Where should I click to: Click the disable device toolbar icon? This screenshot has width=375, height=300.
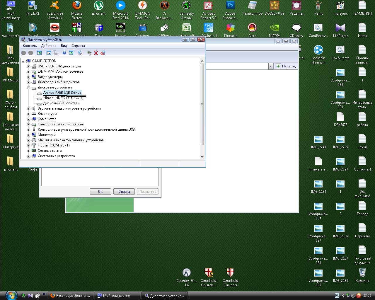[x=103, y=53]
